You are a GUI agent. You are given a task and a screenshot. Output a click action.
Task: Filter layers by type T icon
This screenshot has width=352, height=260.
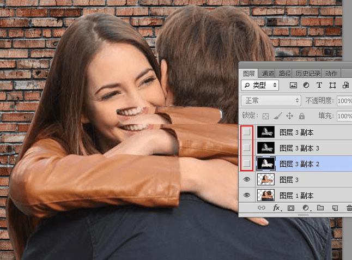coord(319,86)
